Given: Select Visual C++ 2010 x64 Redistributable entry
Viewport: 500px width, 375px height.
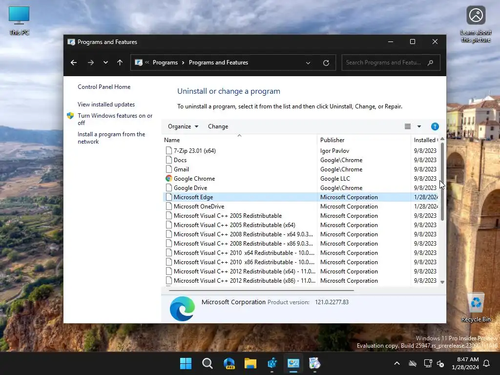Looking at the screenshot, I should click(244, 253).
